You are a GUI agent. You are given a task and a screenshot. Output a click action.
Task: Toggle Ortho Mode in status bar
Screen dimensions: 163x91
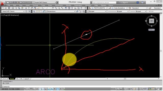click(34, 89)
